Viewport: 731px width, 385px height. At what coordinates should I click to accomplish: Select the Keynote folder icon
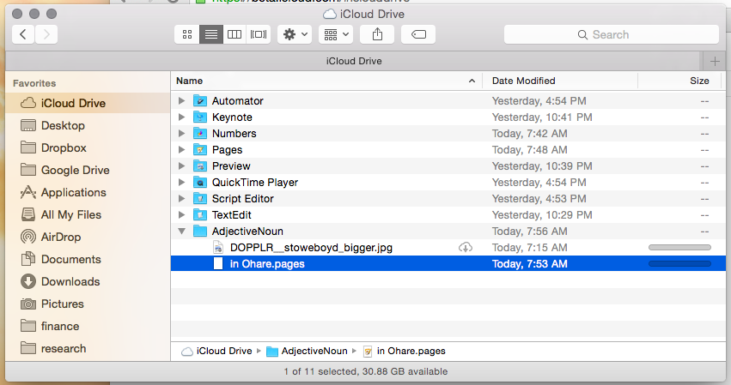(x=200, y=117)
